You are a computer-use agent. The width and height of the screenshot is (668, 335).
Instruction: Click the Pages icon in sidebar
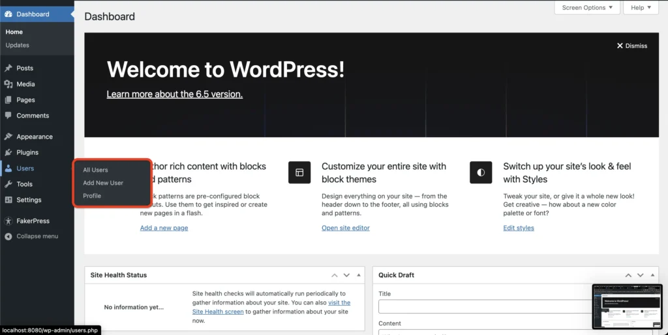[x=8, y=100]
